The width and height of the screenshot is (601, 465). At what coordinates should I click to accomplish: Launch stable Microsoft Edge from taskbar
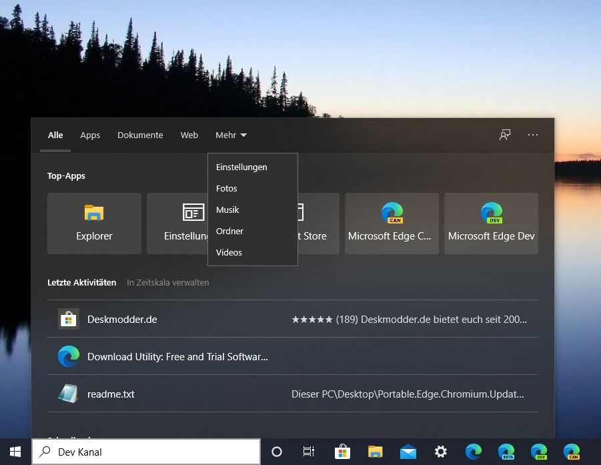(474, 452)
